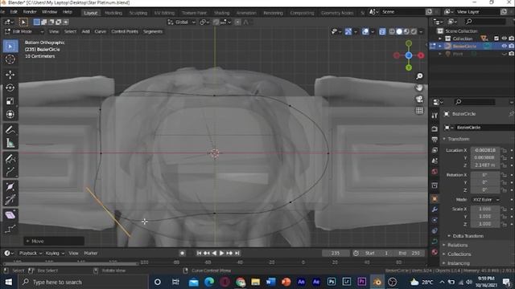
Task: Open Tool properties tab
Action: coord(435,116)
